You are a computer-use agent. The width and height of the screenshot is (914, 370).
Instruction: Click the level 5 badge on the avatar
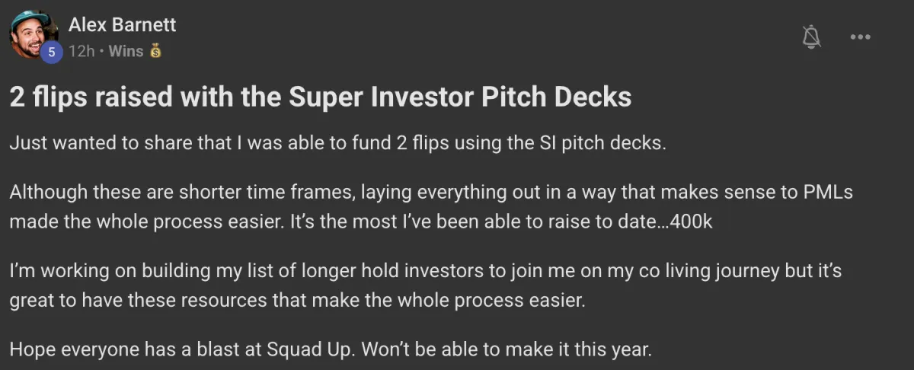51,52
